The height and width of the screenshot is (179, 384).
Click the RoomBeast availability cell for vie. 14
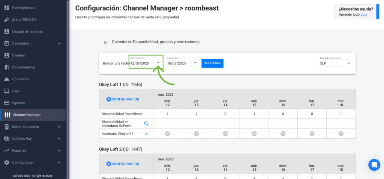[225, 114]
